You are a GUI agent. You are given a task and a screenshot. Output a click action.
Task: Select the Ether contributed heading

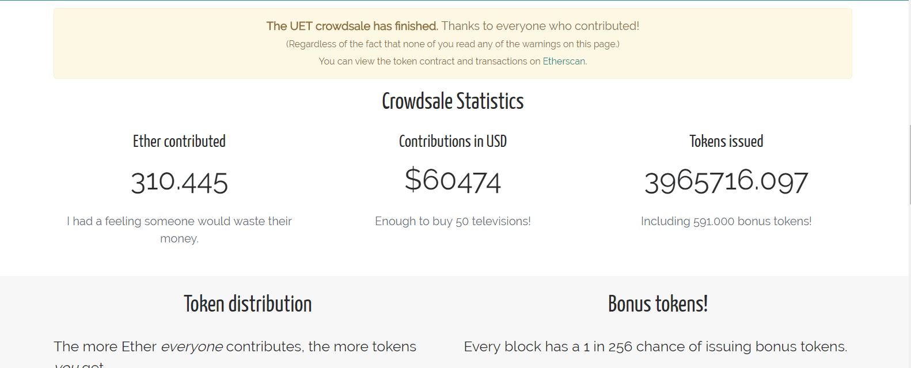click(179, 141)
